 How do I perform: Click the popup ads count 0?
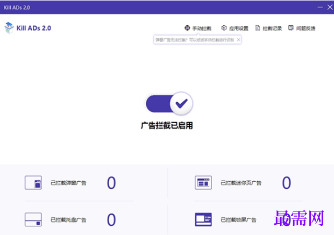click(x=111, y=183)
